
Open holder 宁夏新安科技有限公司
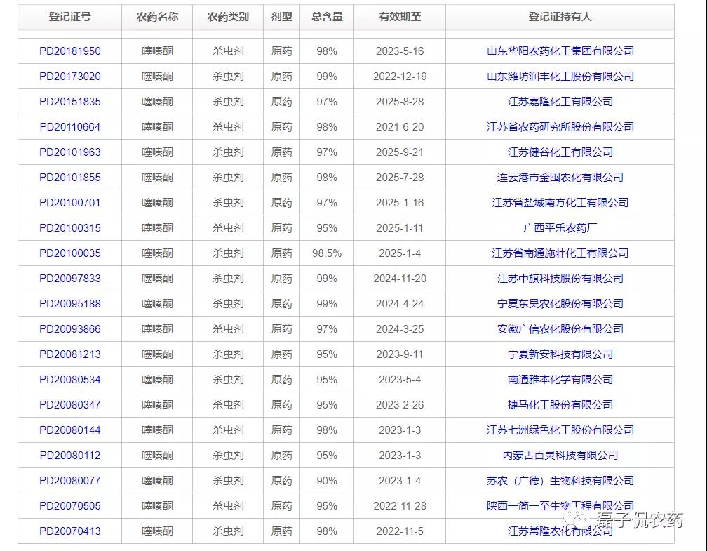click(560, 354)
